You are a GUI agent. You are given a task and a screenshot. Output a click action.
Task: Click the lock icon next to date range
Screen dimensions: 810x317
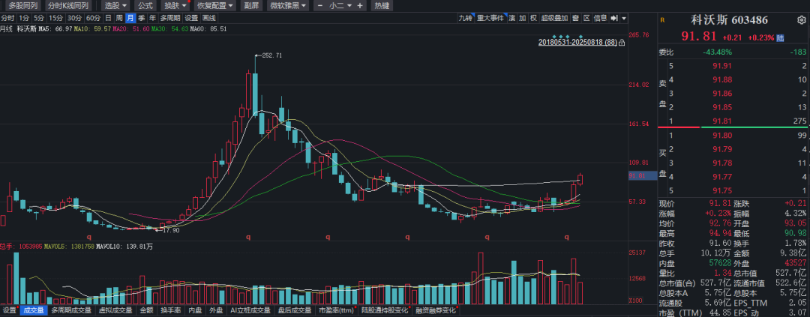[622, 43]
